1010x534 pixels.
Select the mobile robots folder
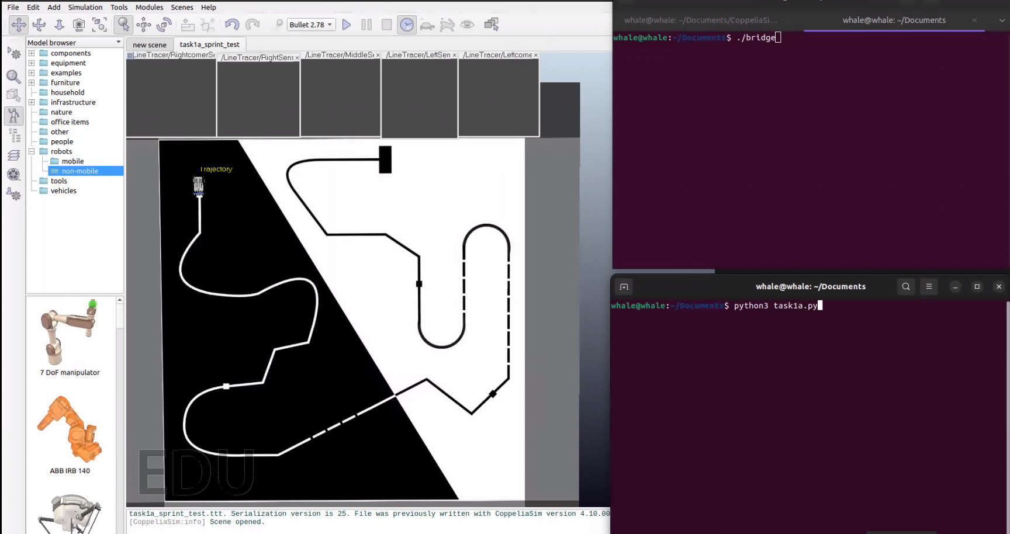click(72, 161)
